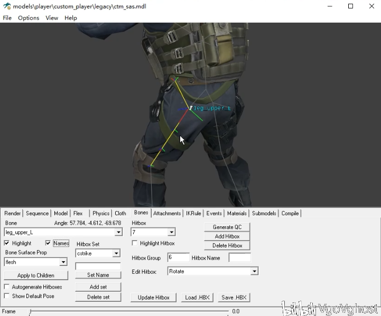
Task: Expand the Bone dropdown showing leg_upper_L
Action: pos(118,232)
